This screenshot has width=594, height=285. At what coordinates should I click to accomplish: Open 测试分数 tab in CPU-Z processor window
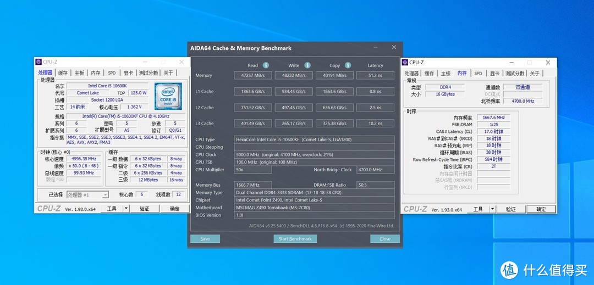point(148,72)
